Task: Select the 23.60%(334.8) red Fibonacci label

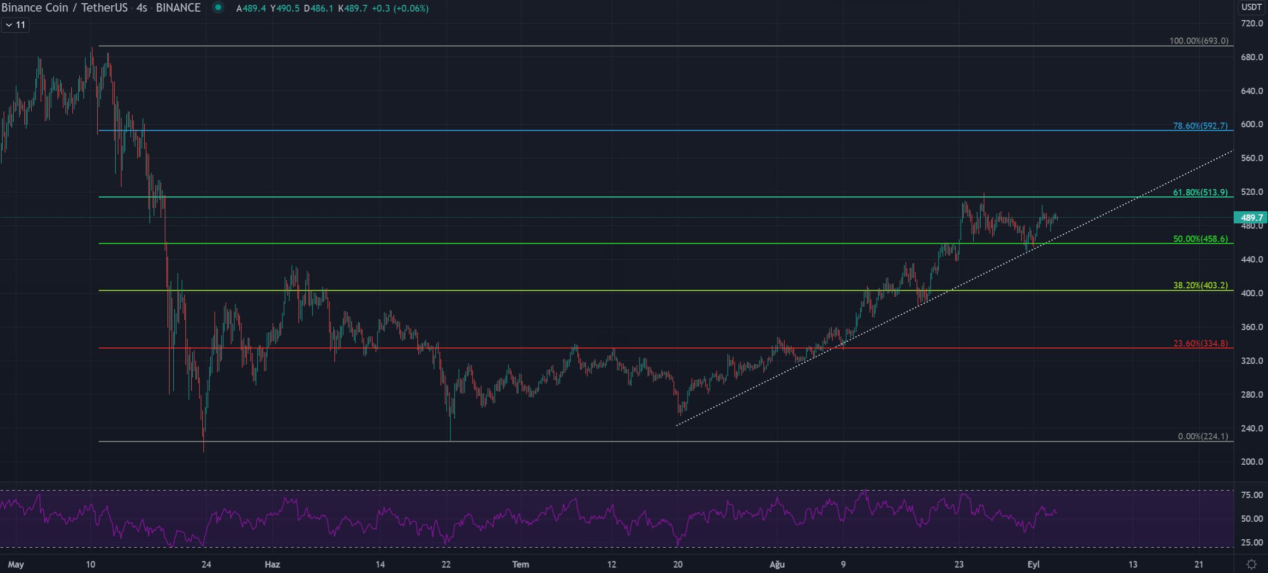Action: (x=1200, y=343)
